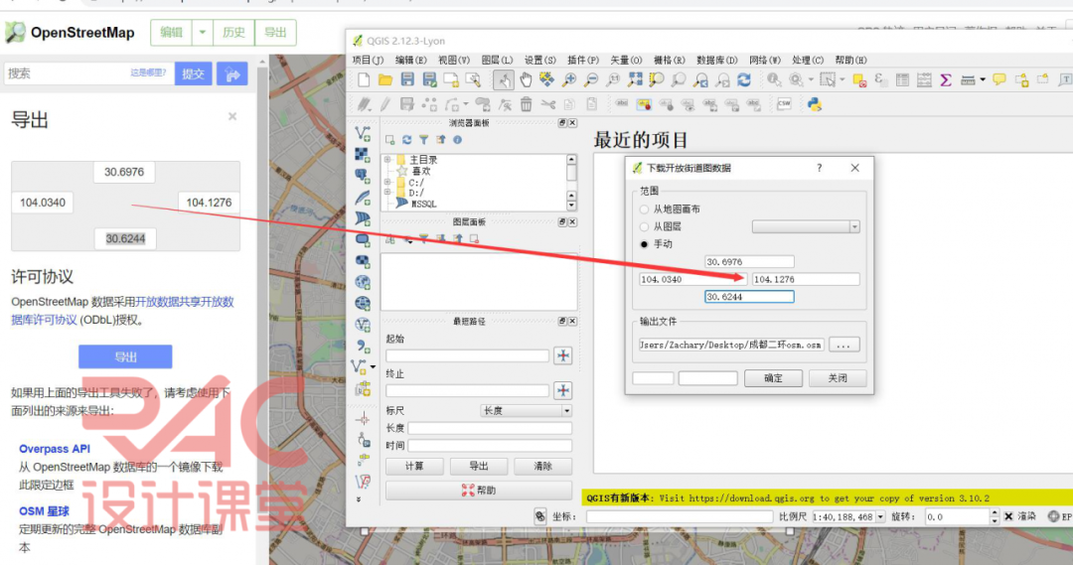The height and width of the screenshot is (565, 1073).
Task: Pick start point crosshair button
Action: click(x=563, y=355)
